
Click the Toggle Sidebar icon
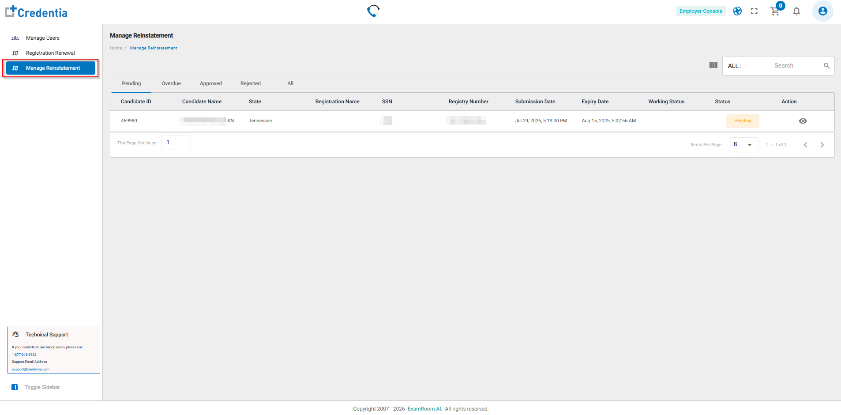(15, 387)
